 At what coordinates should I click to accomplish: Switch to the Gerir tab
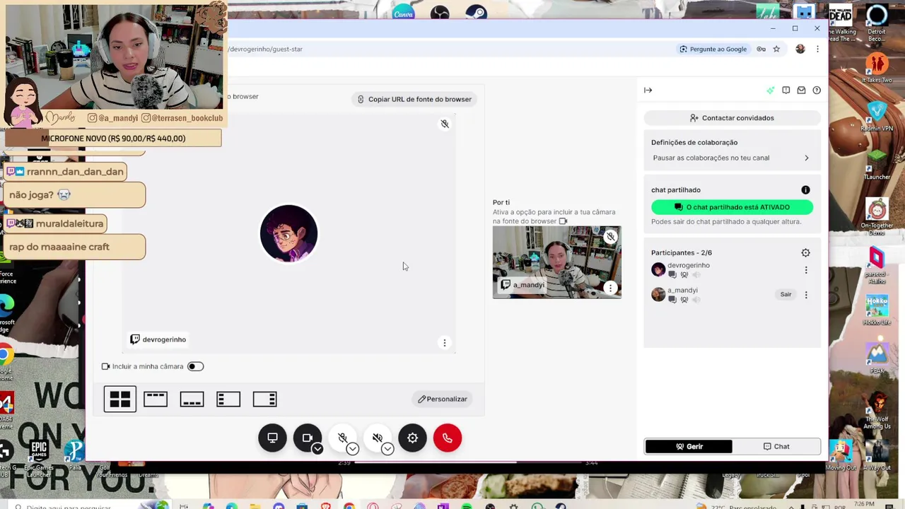(x=688, y=446)
